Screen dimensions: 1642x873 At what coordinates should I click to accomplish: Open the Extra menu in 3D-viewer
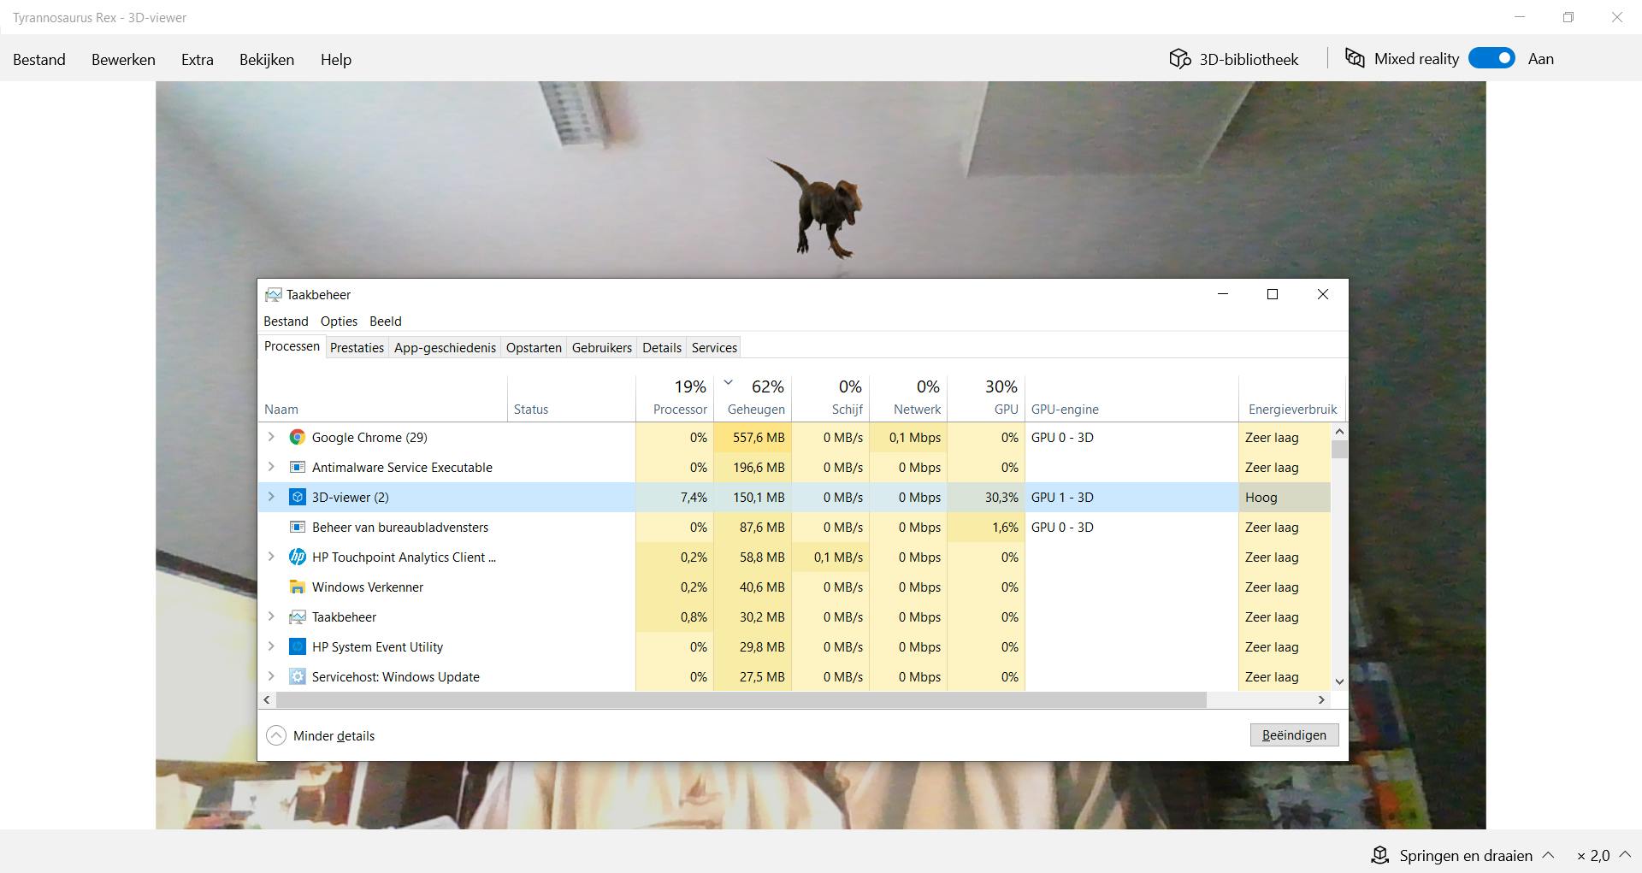[x=198, y=59]
